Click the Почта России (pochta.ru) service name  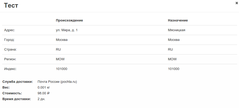57,81
